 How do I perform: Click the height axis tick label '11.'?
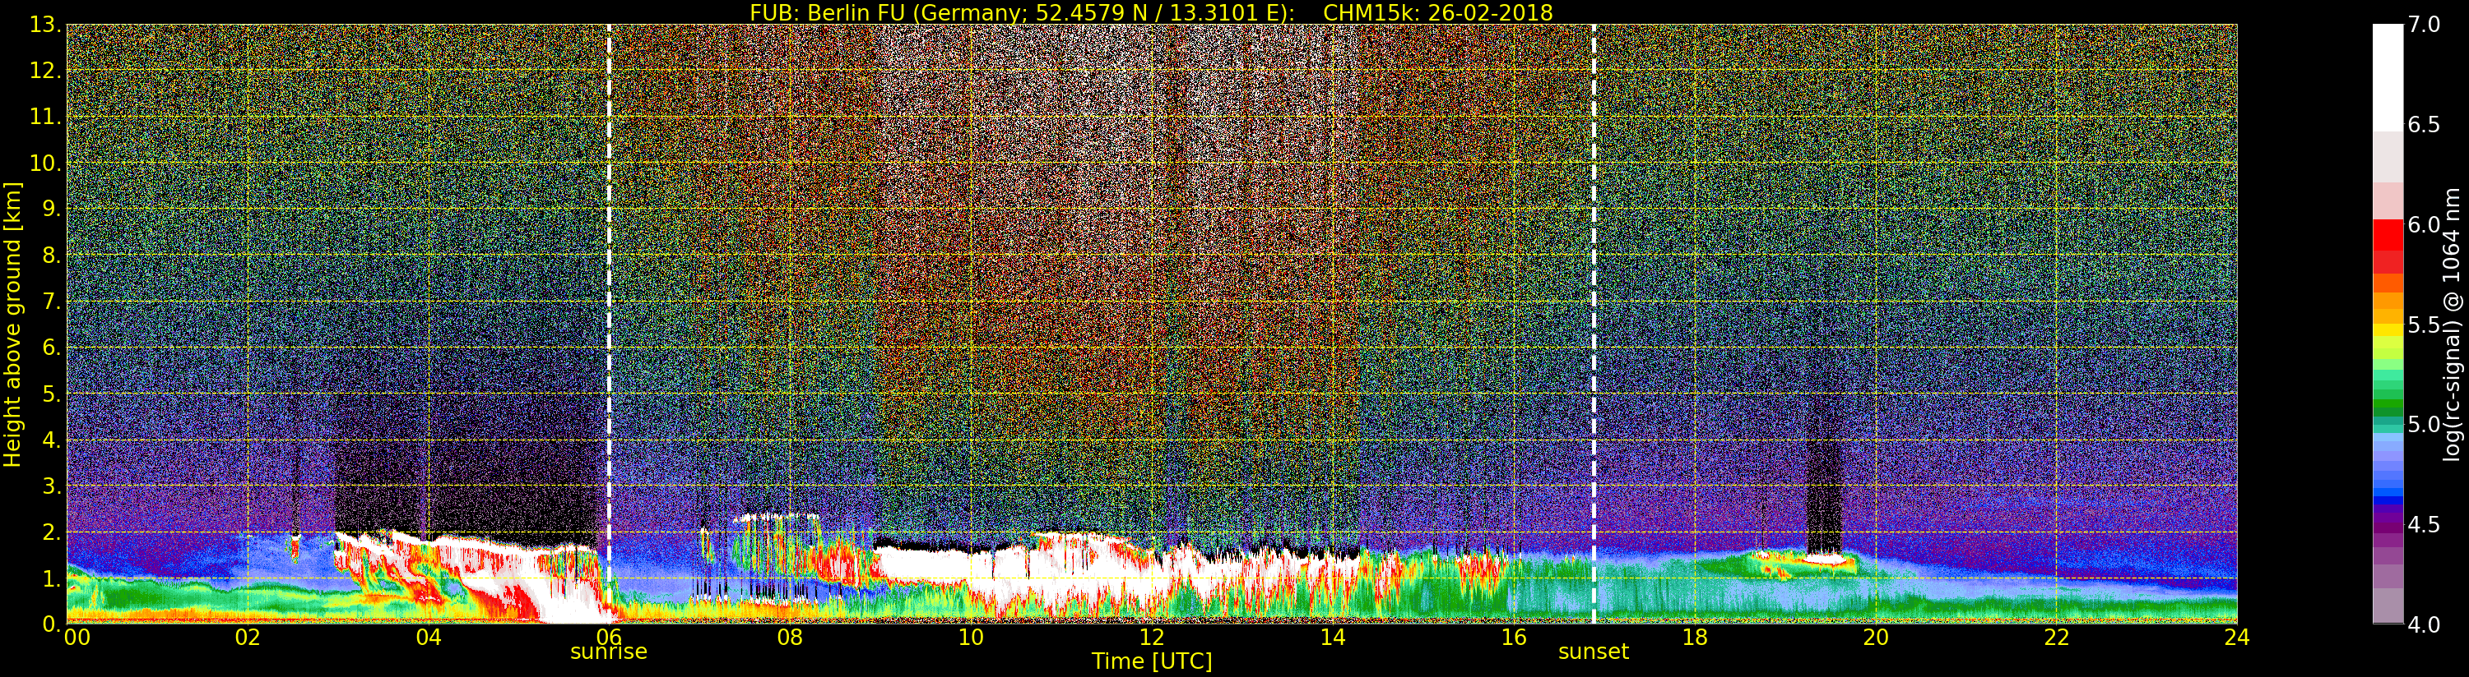click(45, 117)
